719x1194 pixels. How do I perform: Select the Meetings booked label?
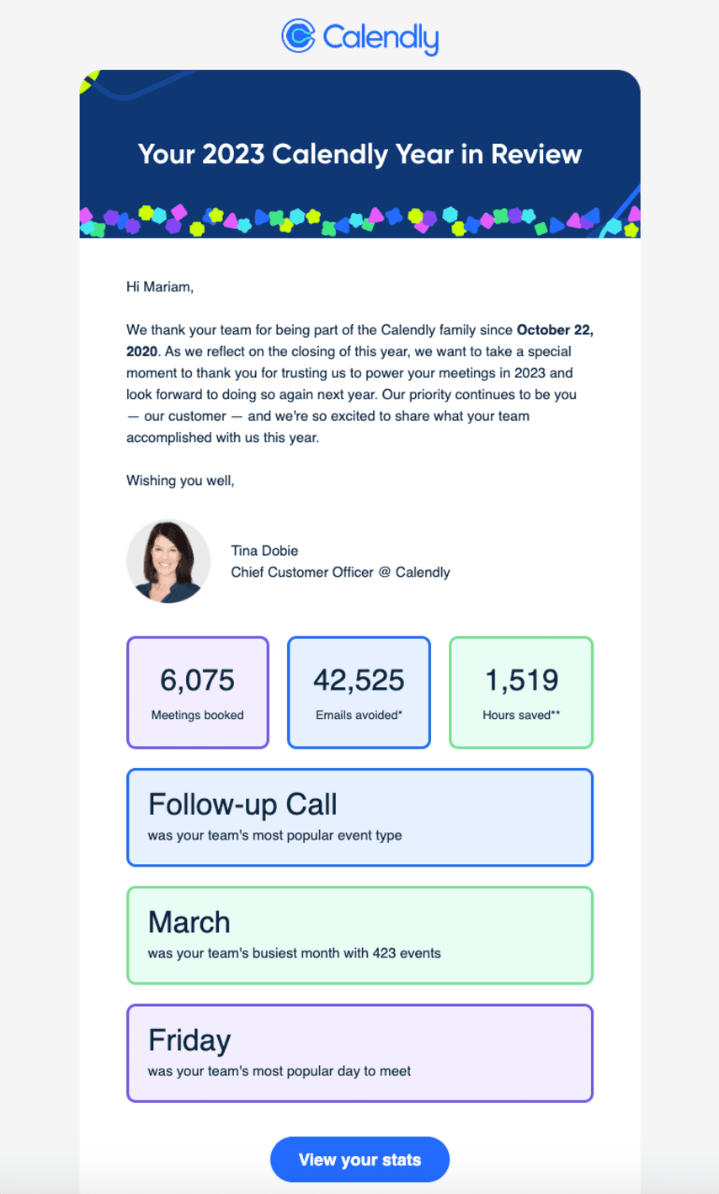pyautogui.click(x=197, y=715)
